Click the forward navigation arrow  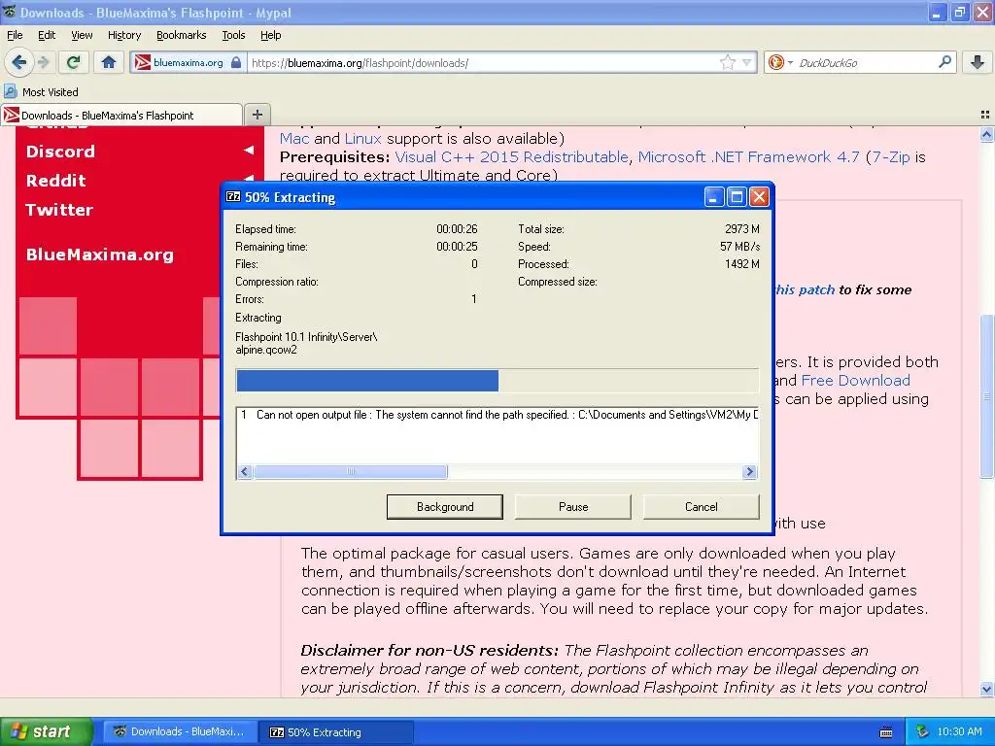(44, 62)
